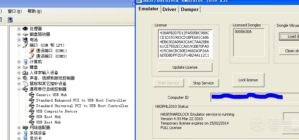Expand the 网络适配器 network adapters node
Screen dimensions: 299x140
click(19, 128)
